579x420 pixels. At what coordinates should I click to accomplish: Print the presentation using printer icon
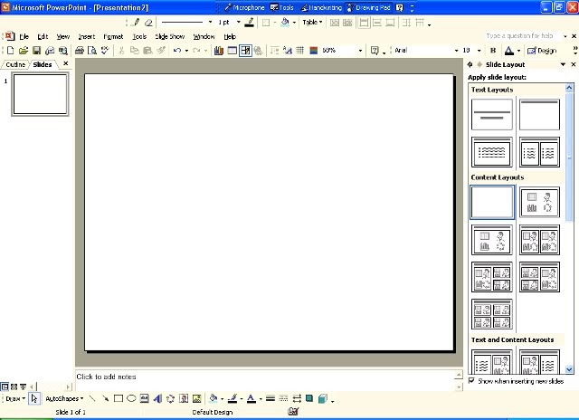pyautogui.click(x=79, y=51)
